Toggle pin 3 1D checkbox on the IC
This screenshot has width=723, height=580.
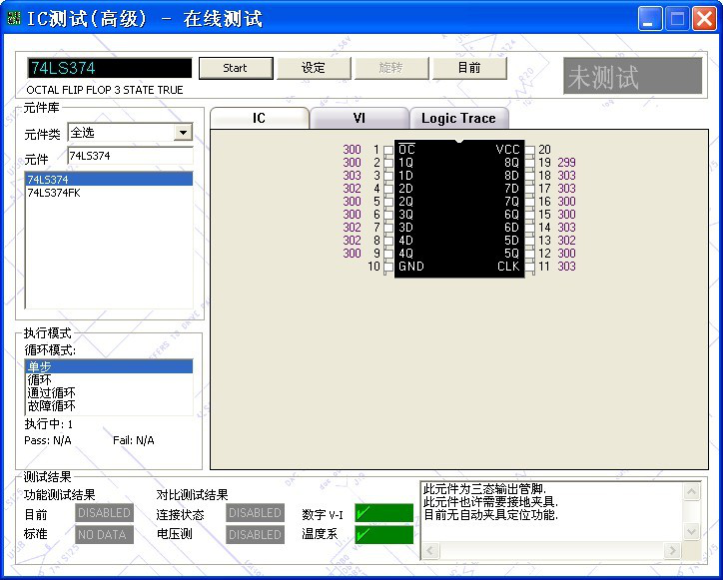(x=388, y=176)
